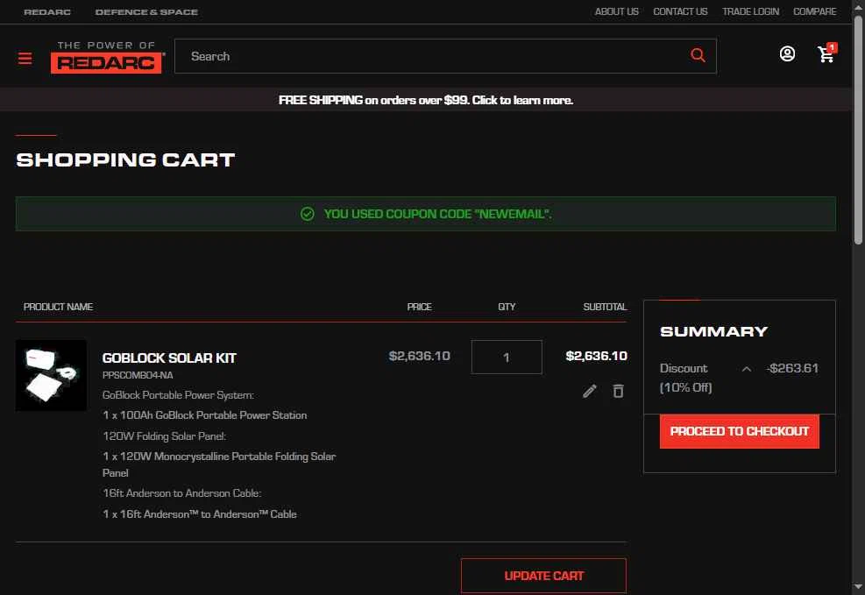Remove GoBlock Solar Kit with the trash icon
This screenshot has height=595, width=865.
click(619, 391)
